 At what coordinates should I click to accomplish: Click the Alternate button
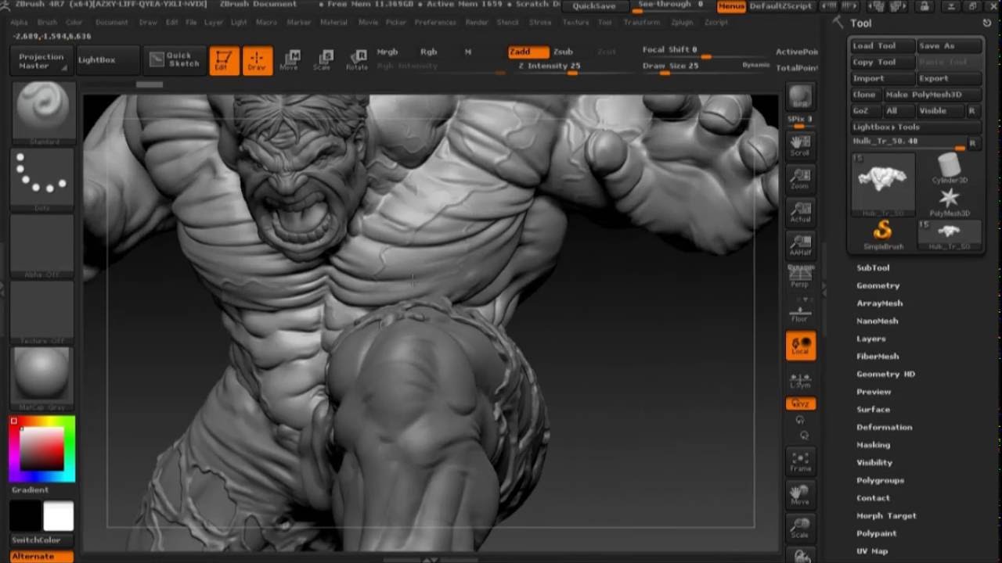point(41,557)
